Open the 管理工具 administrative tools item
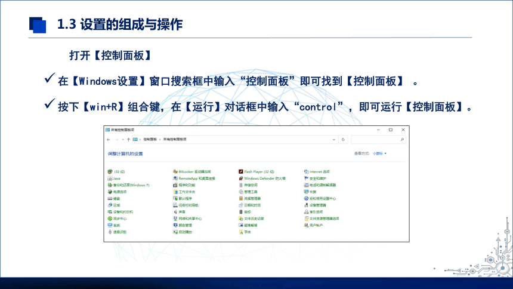Screen dimensions: 513x289 tap(248, 192)
